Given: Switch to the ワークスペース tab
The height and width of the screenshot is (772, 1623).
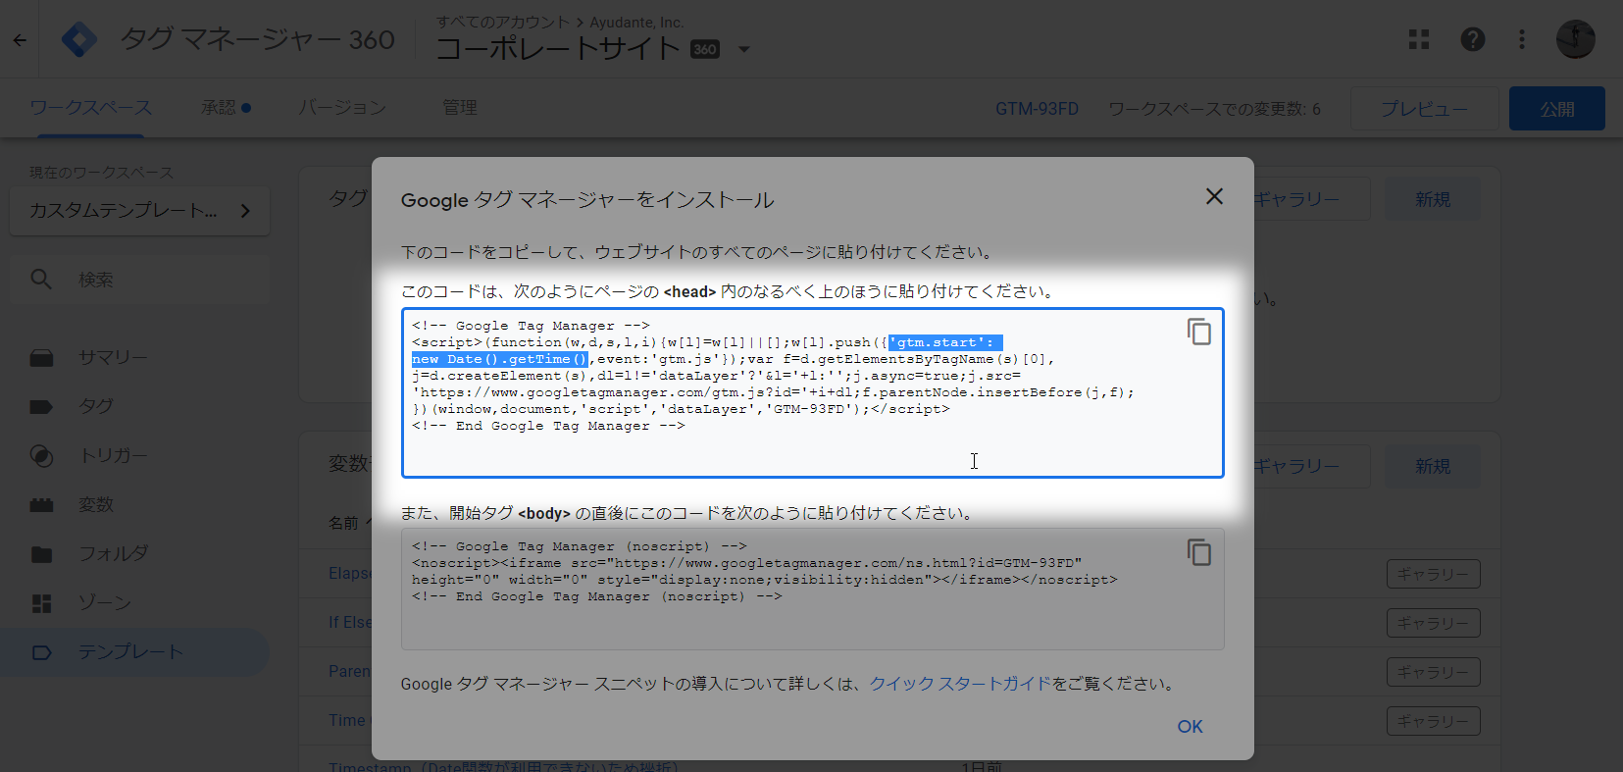Looking at the screenshot, I should (90, 108).
